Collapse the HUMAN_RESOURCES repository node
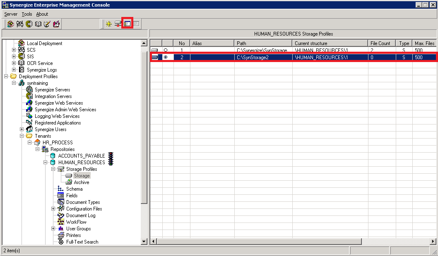This screenshot has height=256, width=438. point(45,162)
